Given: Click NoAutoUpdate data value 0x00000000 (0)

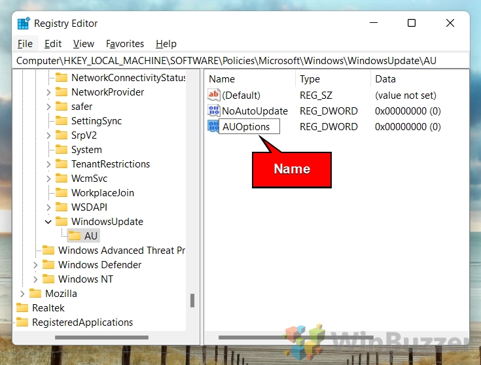Looking at the screenshot, I should pyautogui.click(x=408, y=111).
